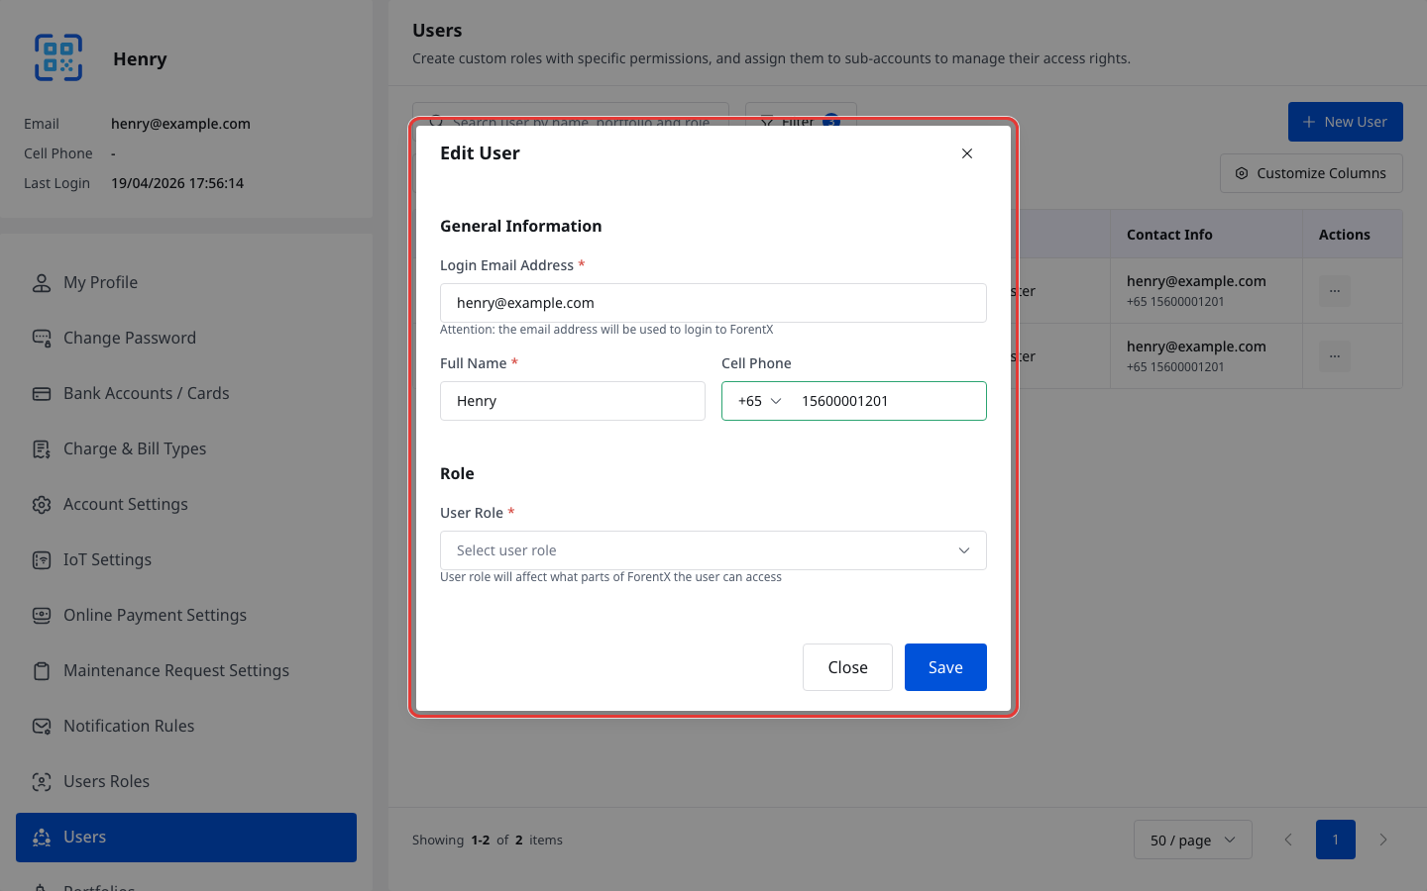This screenshot has width=1427, height=891.
Task: Go to the previous page arrow
Action: [1288, 840]
